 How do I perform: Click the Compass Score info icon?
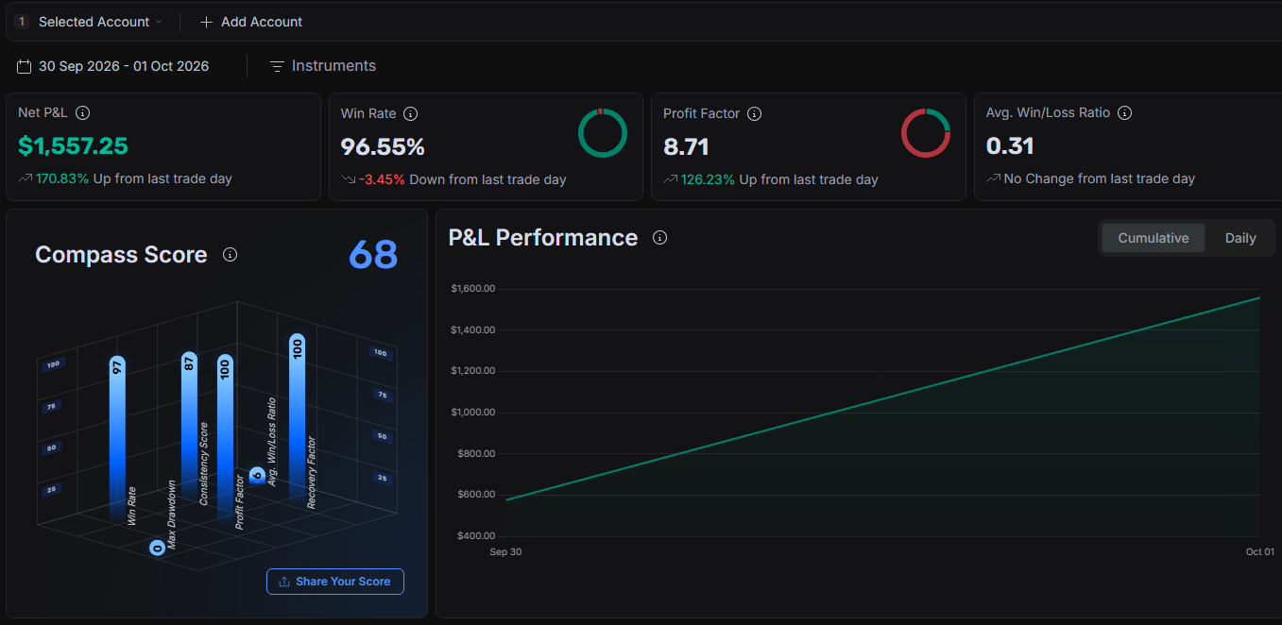[230, 255]
